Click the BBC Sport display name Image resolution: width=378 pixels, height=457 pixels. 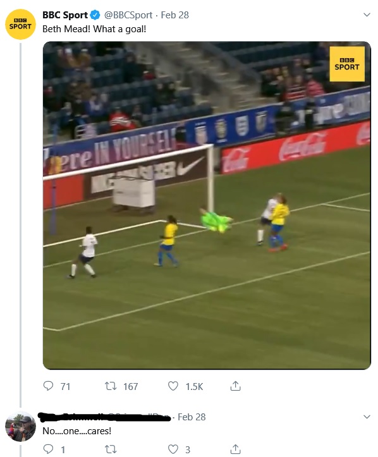click(x=65, y=15)
